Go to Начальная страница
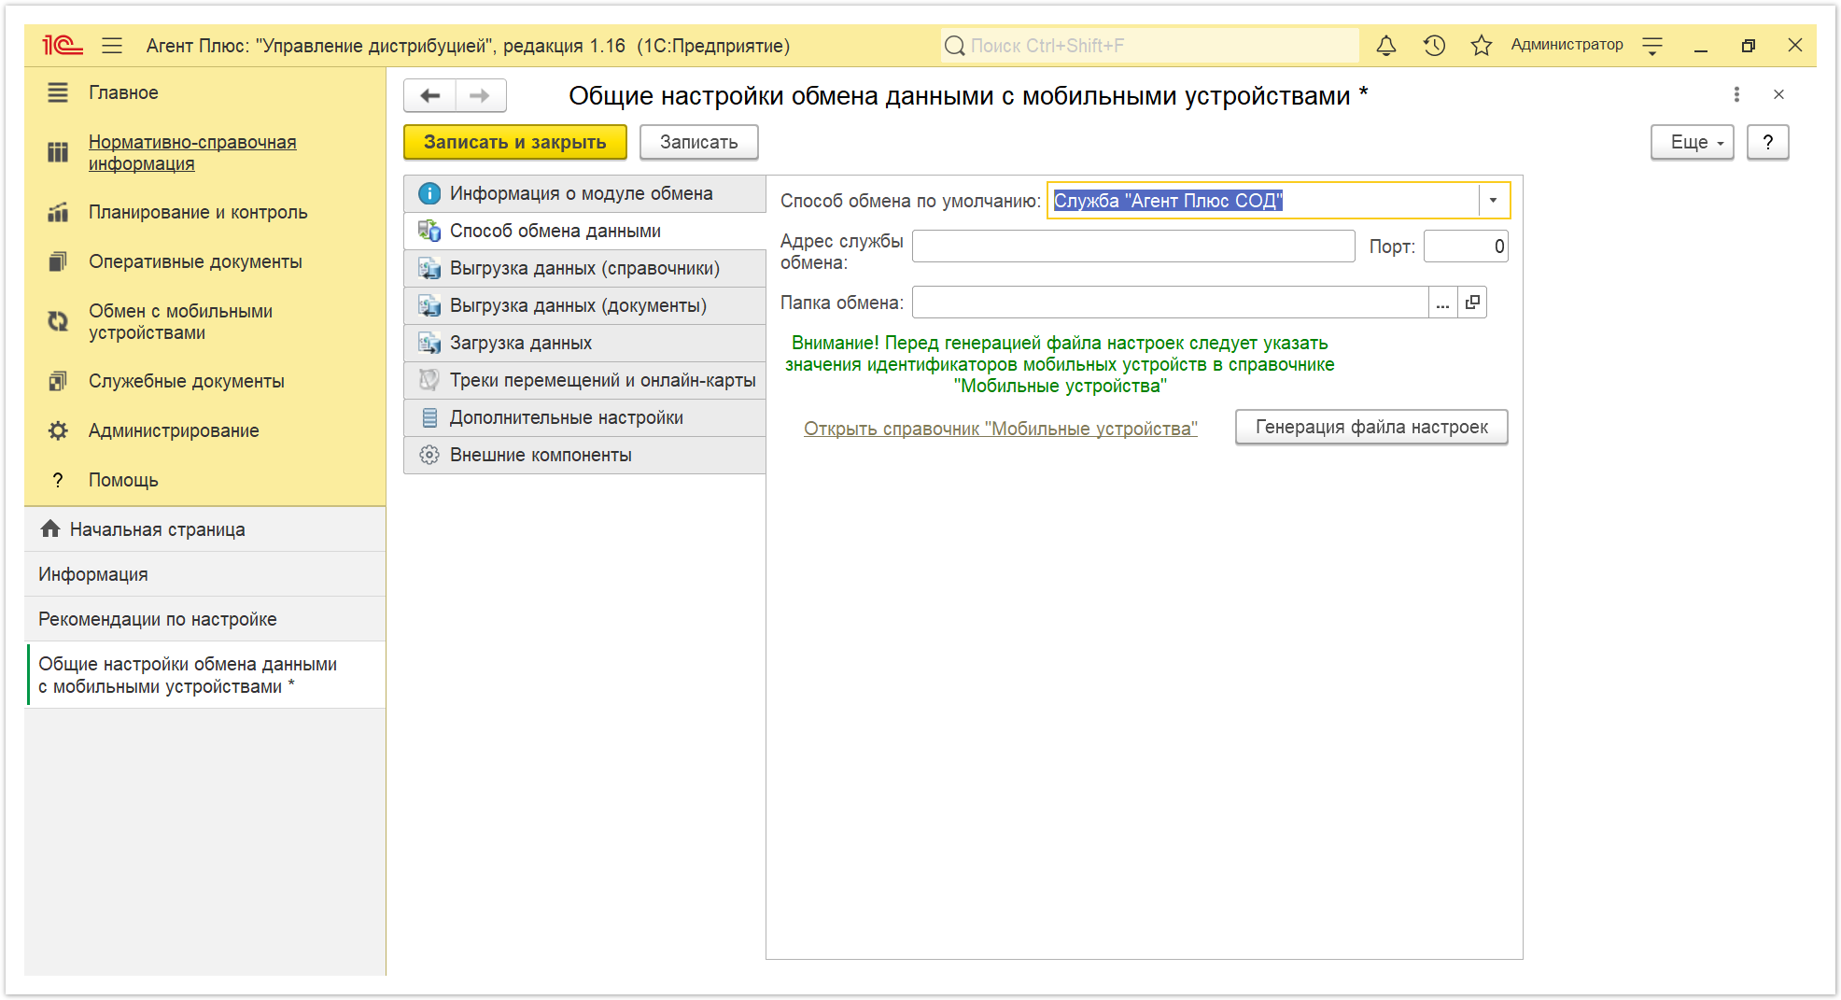Viewport: 1841px width, 1000px height. coord(205,529)
